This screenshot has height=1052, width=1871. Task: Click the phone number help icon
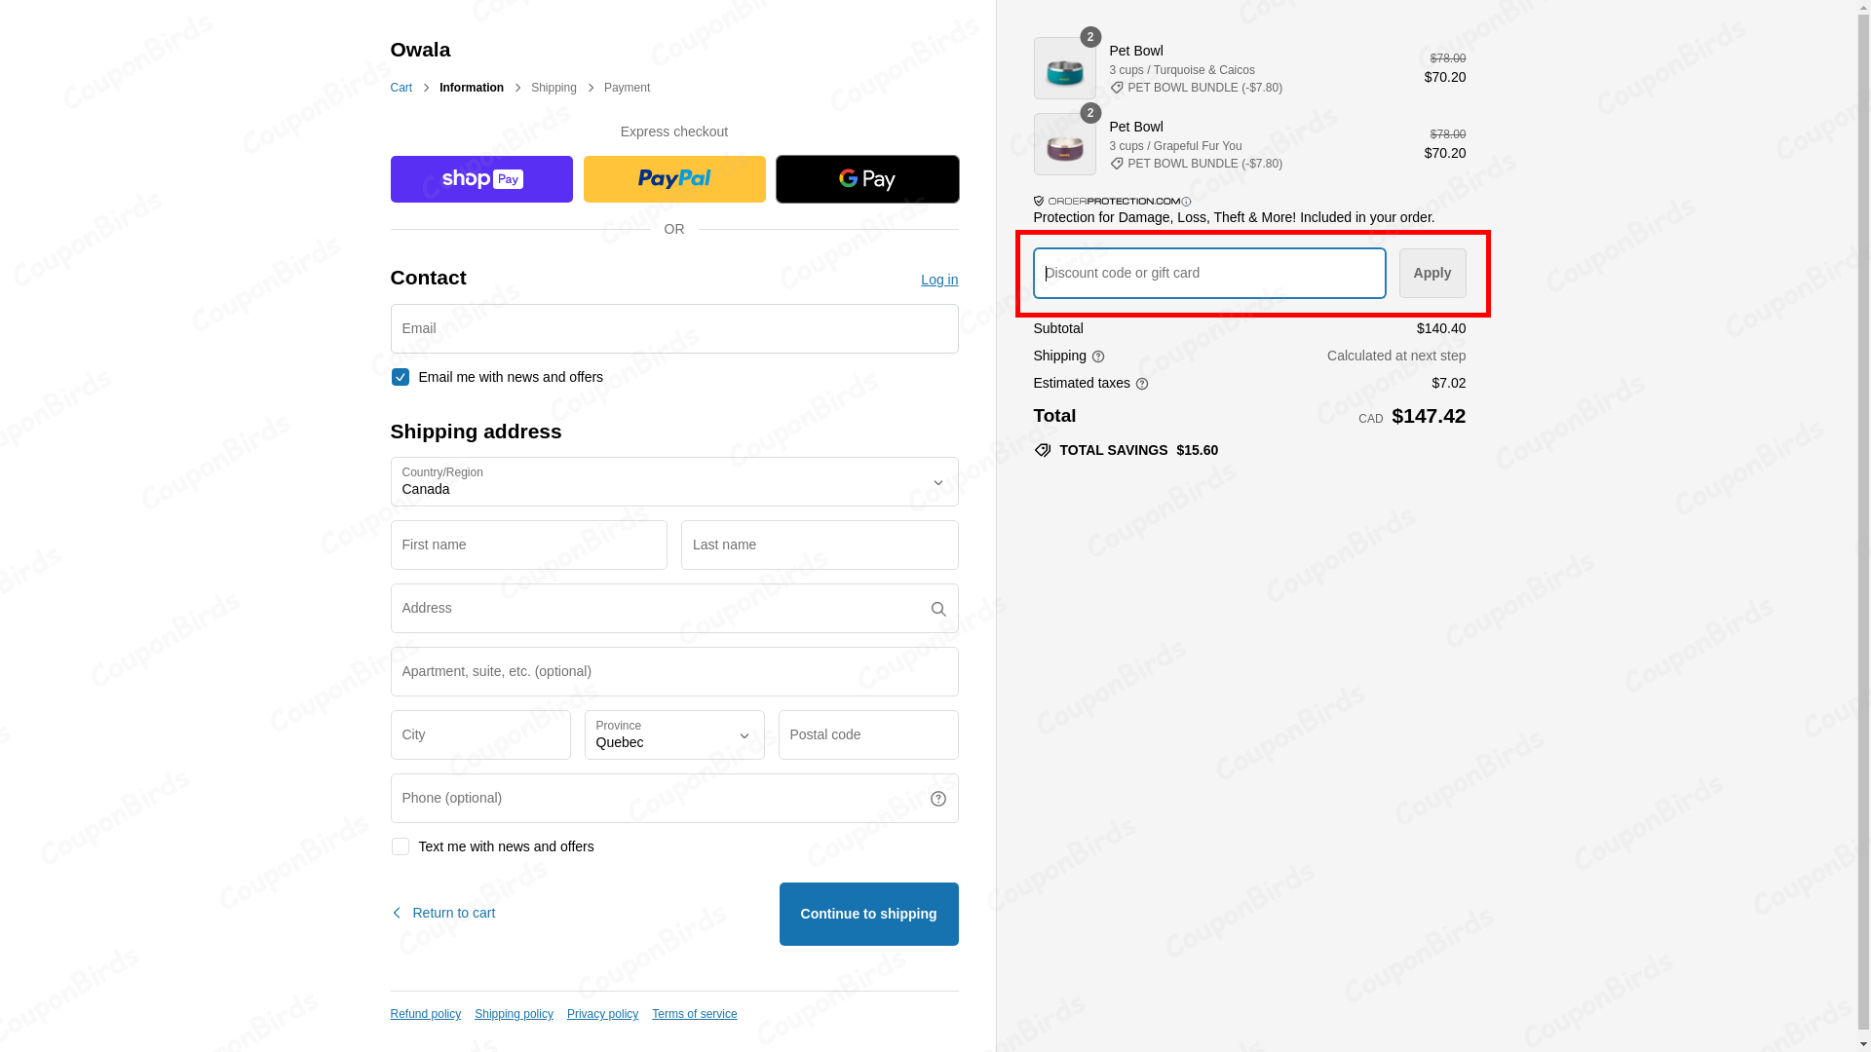937,798
